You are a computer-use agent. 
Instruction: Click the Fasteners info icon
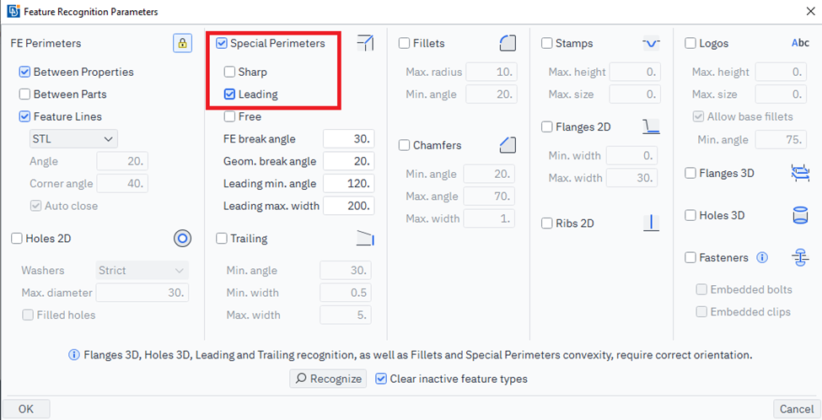tap(762, 257)
